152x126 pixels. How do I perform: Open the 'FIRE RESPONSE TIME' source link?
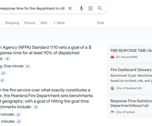point(131,50)
